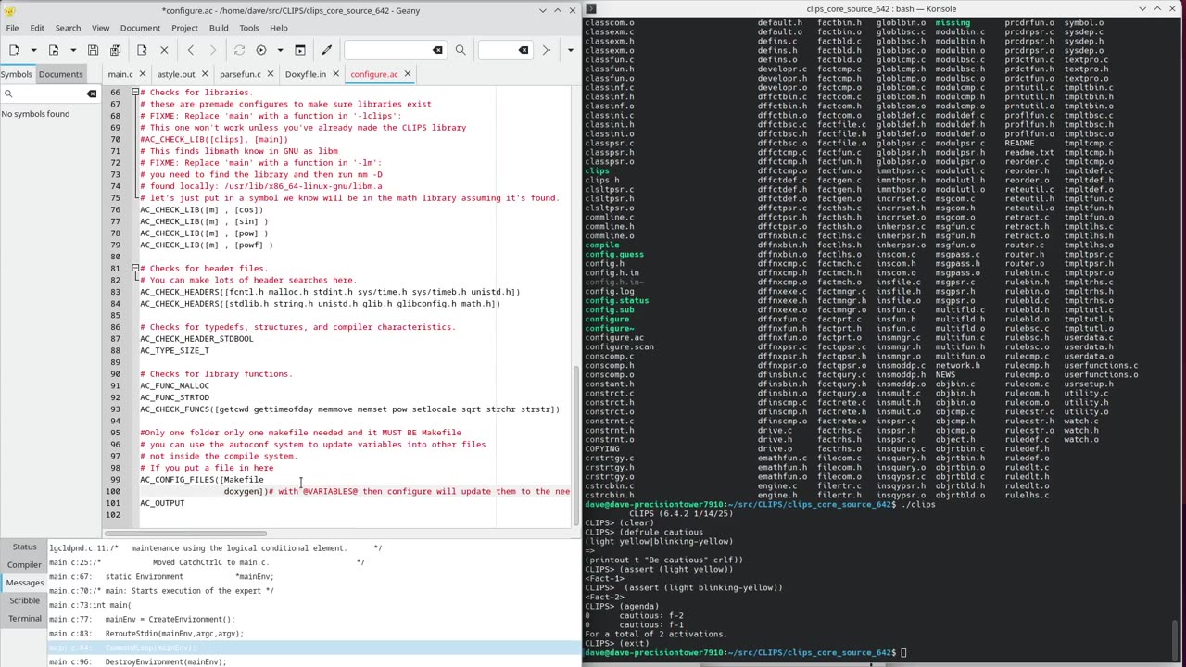
Task: Open the Search menu
Action: click(x=68, y=28)
